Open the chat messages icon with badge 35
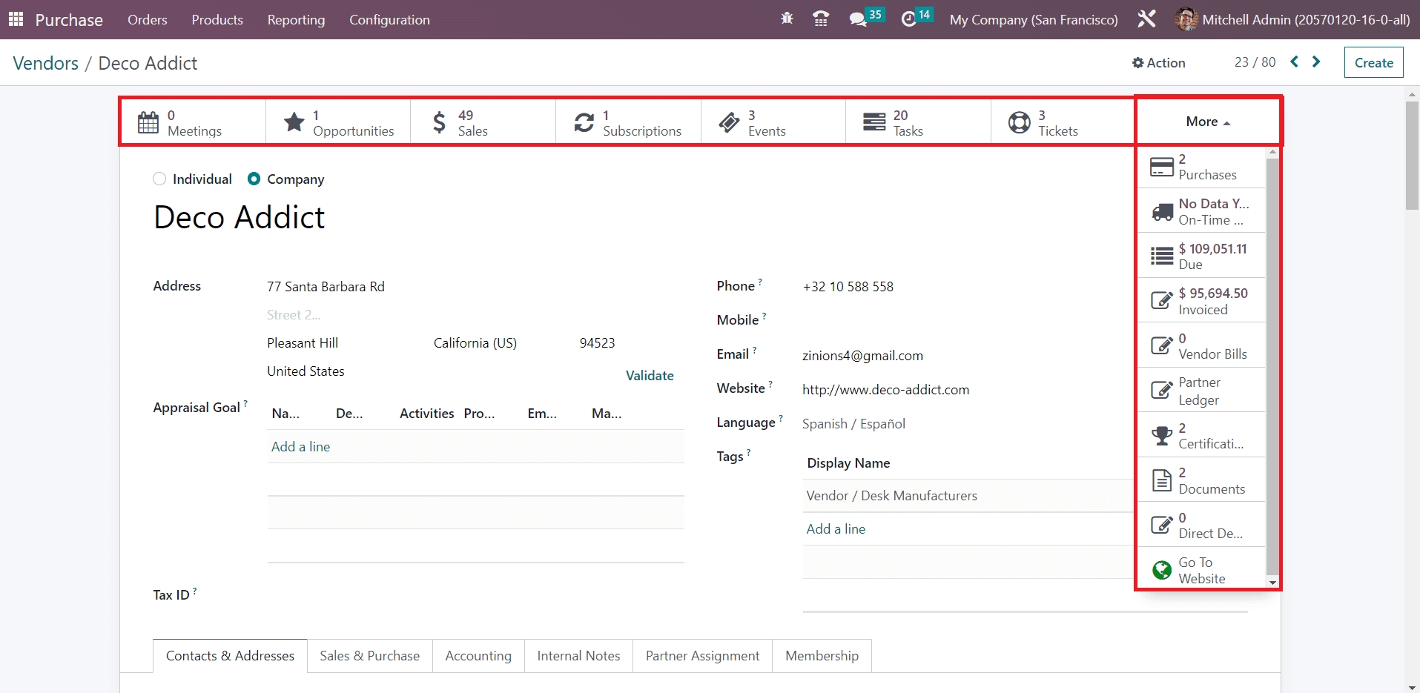1420x693 pixels. click(x=859, y=19)
